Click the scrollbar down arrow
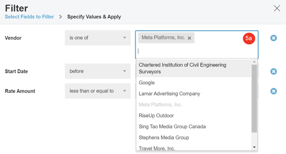Screen dimensions: 286x154 pyautogui.click(x=254, y=147)
